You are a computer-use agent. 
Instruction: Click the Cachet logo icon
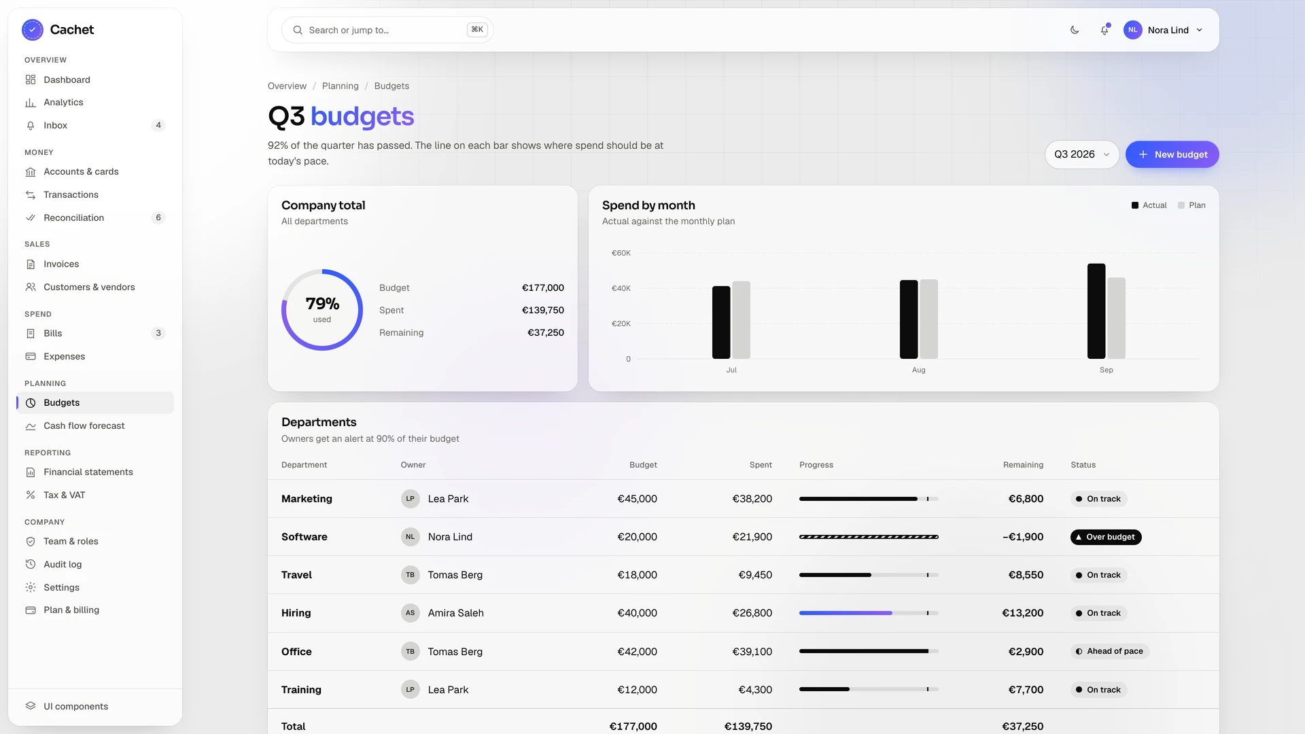pos(32,30)
